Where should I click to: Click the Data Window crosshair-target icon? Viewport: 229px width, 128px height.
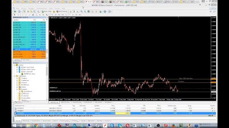tap(28, 11)
